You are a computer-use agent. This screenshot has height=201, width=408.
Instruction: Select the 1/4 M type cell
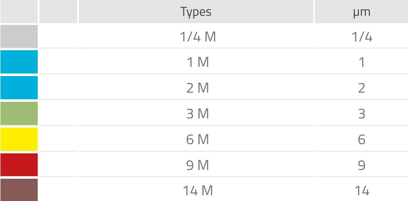pos(197,37)
